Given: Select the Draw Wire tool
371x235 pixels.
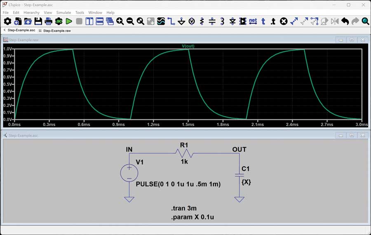Looking at the screenshot, I should [x=171, y=21].
